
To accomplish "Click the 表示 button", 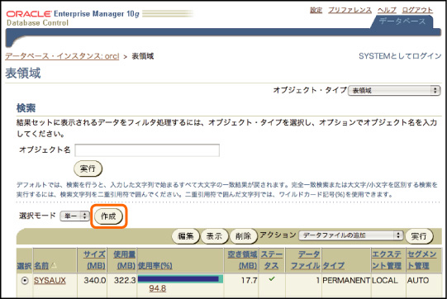I will click(x=214, y=236).
